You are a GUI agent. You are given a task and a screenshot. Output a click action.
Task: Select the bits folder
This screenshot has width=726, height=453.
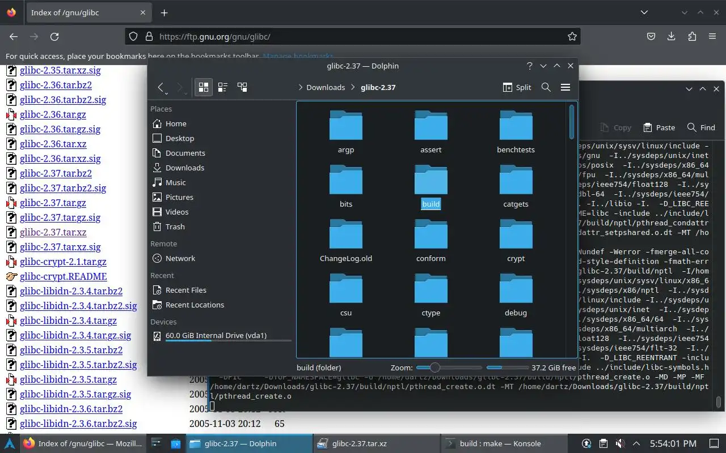pos(346,186)
